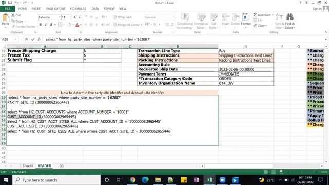
Task: Select the HEADER sheet tab
Action: pos(44,165)
